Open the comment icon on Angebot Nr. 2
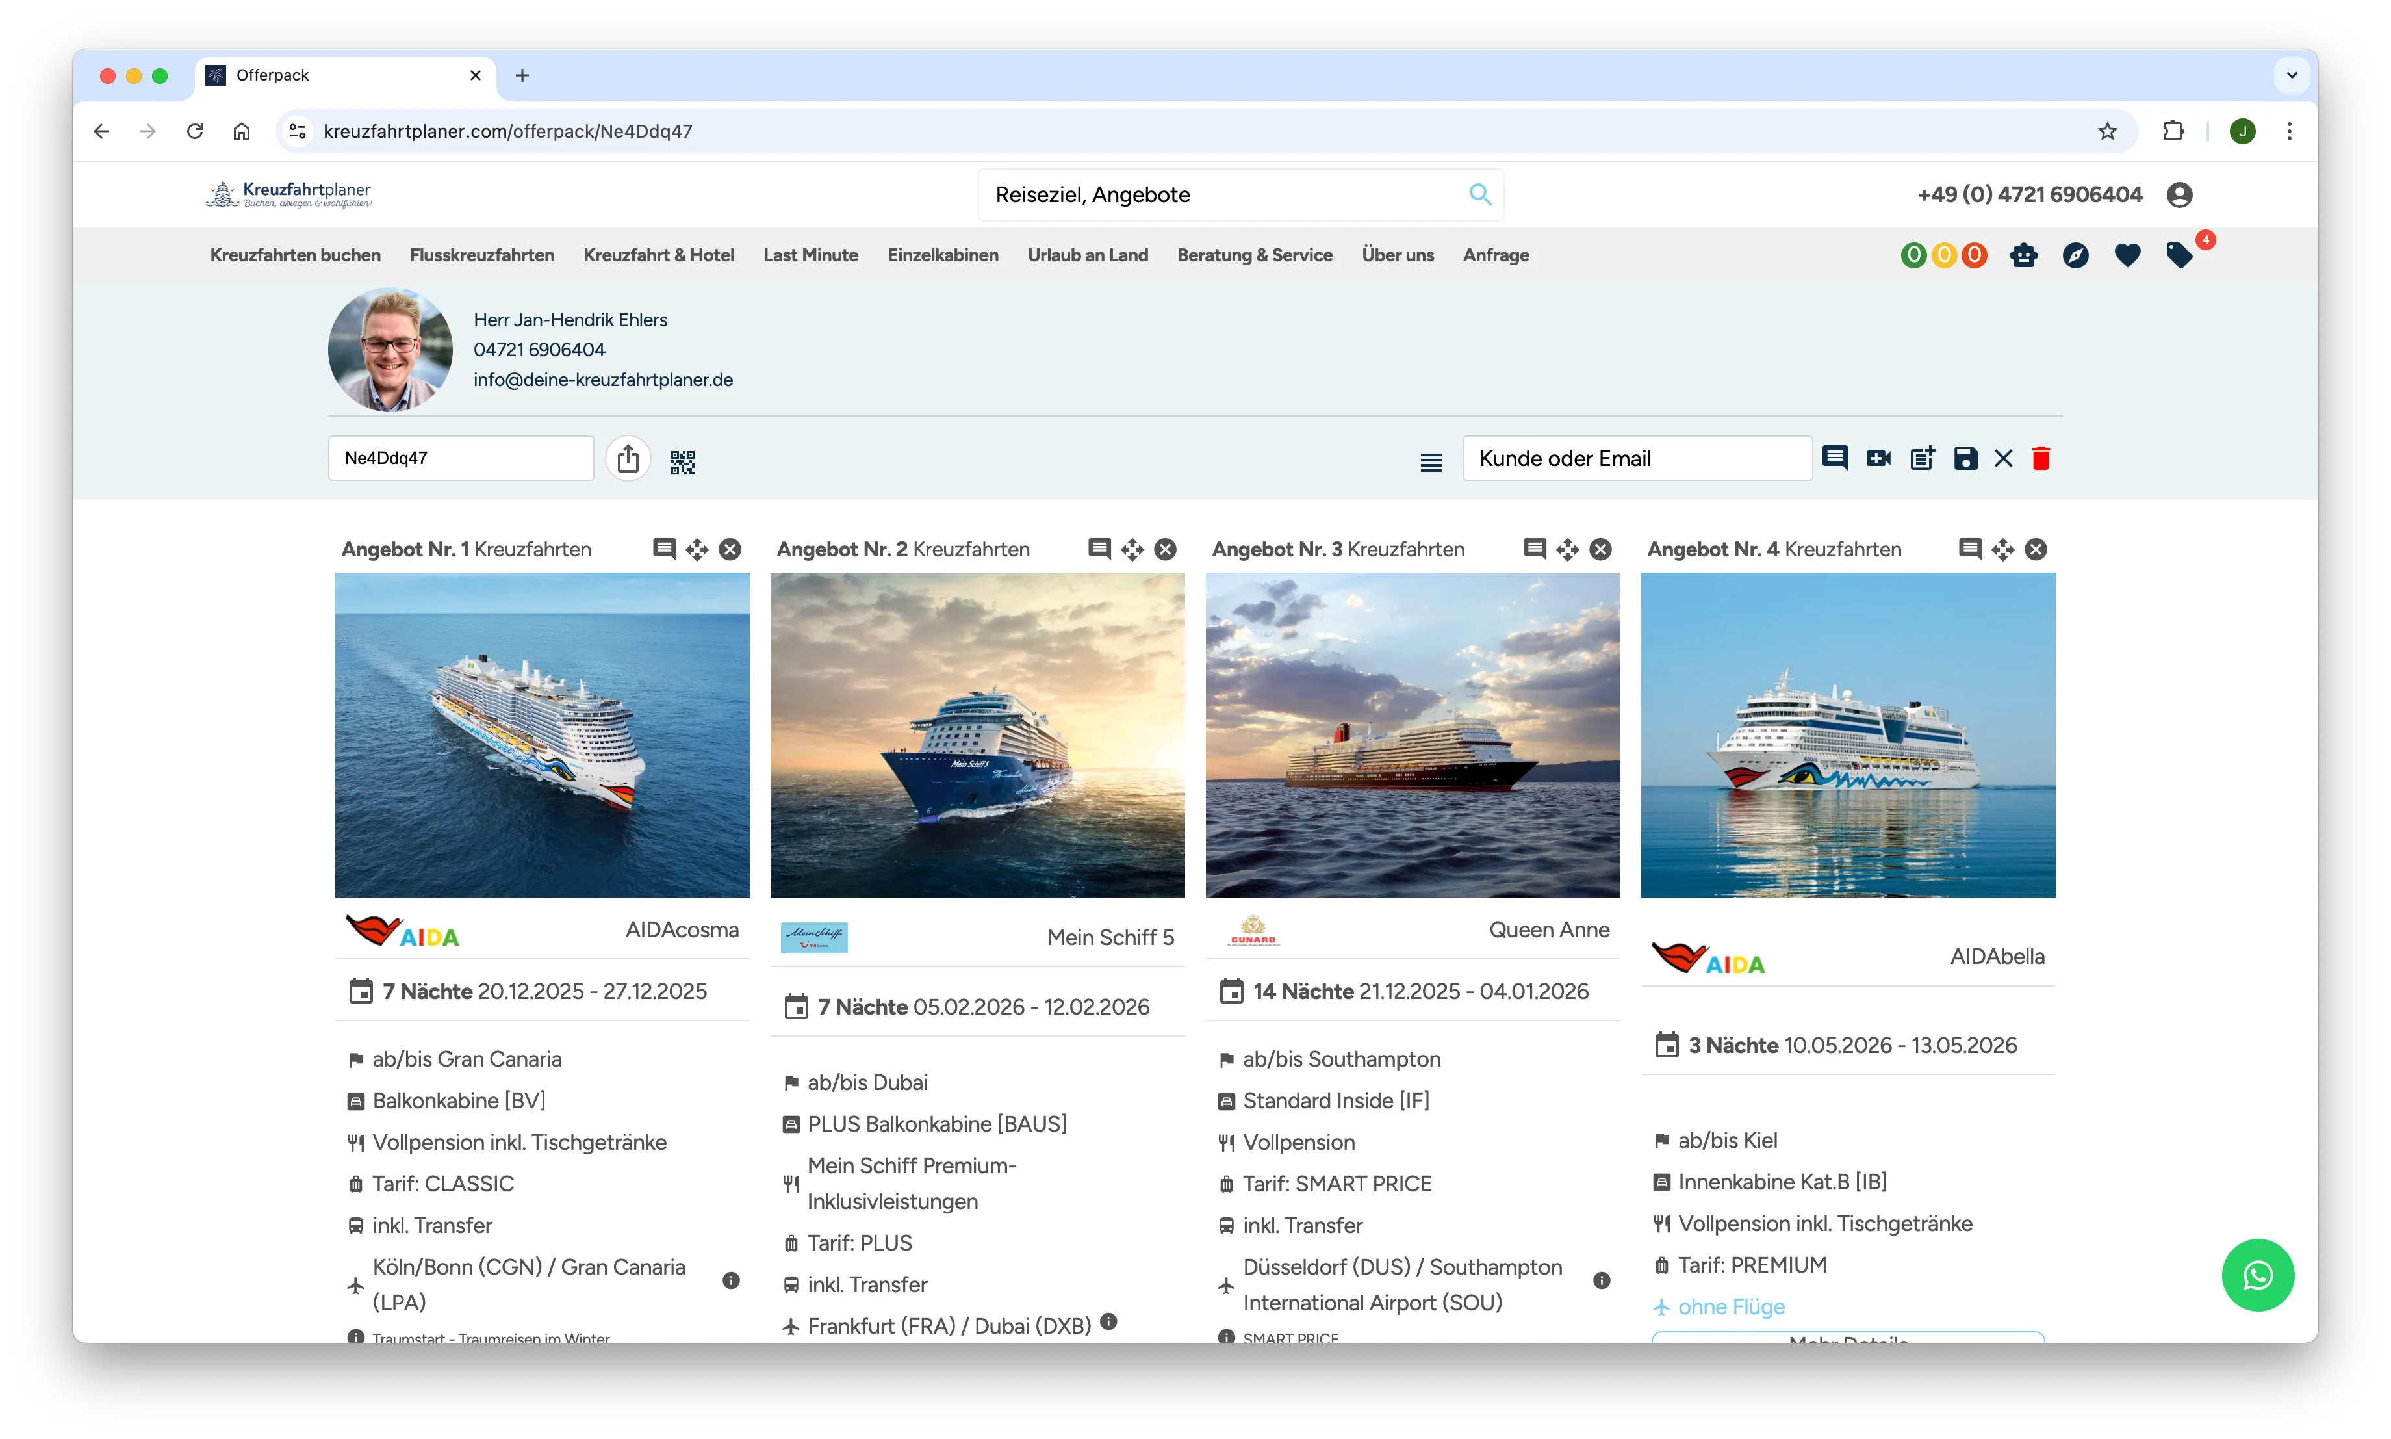The height and width of the screenshot is (1439, 2391). [1099, 549]
